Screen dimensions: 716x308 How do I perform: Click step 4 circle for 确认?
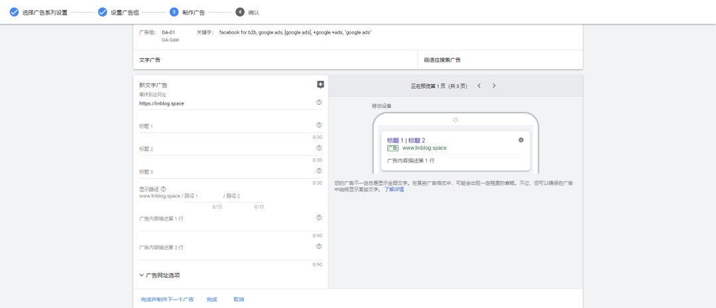(x=240, y=13)
